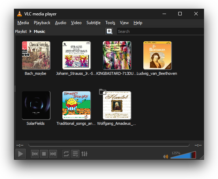Click the Ludwig_van_Beethoven label

pyautogui.click(x=157, y=73)
